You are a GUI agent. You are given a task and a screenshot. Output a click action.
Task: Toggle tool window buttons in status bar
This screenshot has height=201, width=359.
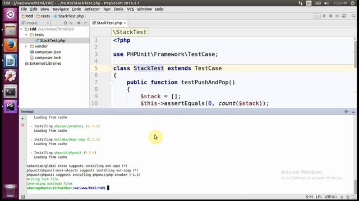[23, 197]
